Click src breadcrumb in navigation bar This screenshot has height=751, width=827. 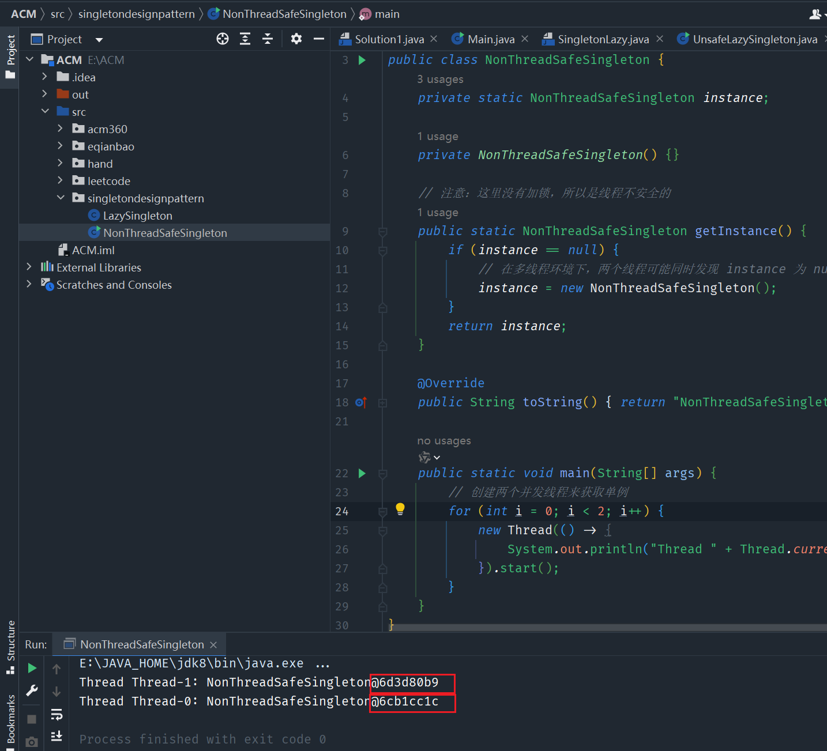pyautogui.click(x=58, y=14)
